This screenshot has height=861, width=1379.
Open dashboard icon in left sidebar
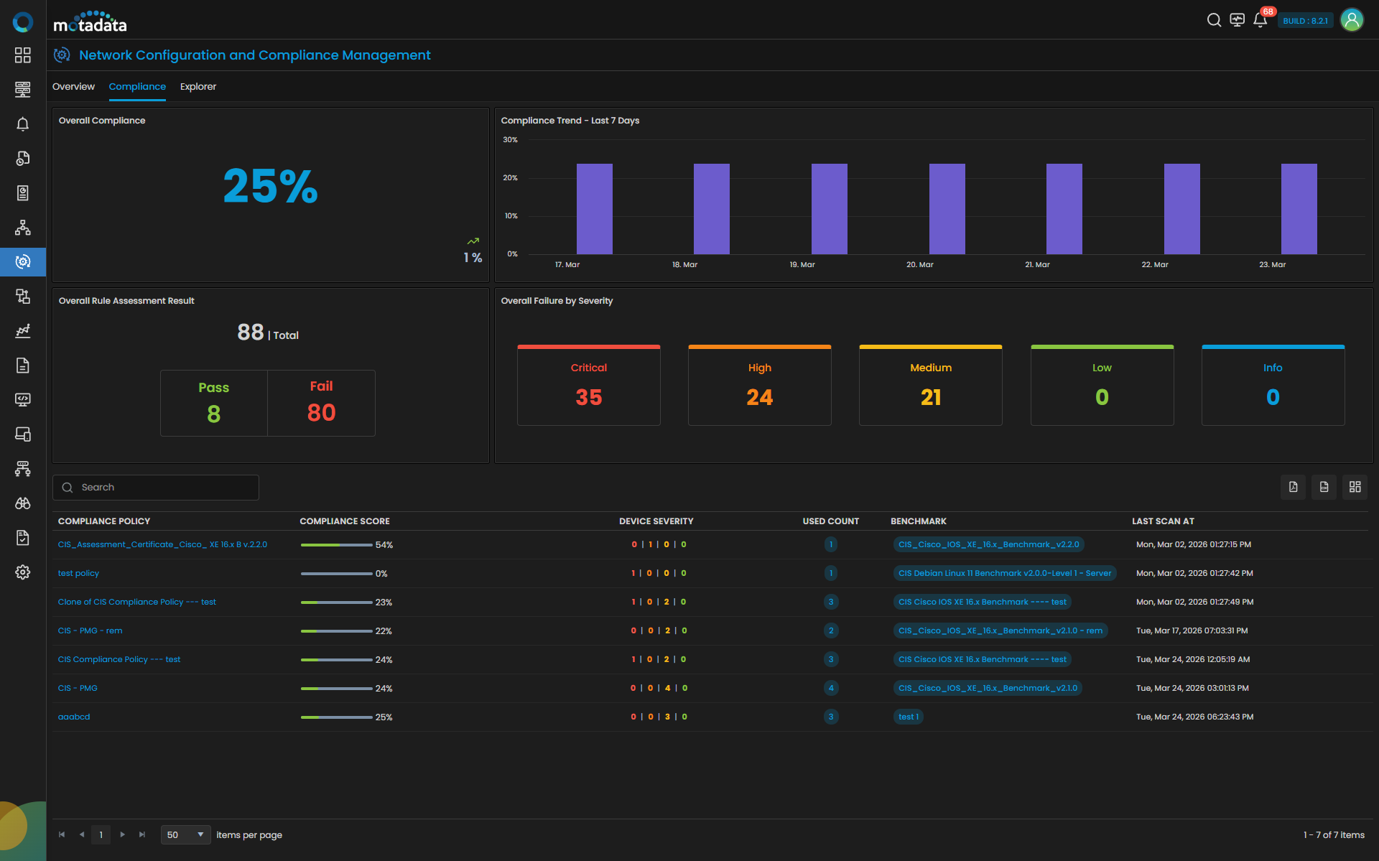coord(23,55)
